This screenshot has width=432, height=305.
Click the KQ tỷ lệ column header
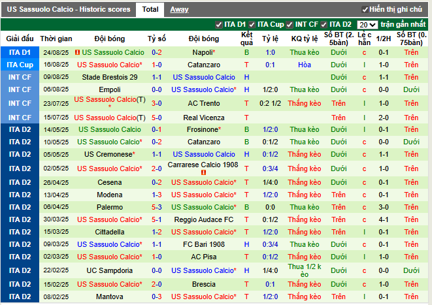(x=305, y=39)
